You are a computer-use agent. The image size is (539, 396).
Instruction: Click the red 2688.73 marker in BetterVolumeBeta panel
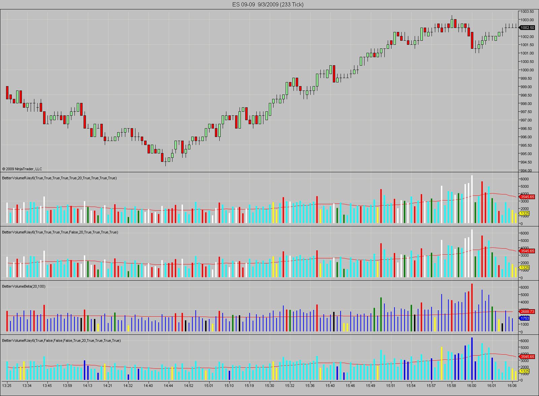[x=528, y=312]
